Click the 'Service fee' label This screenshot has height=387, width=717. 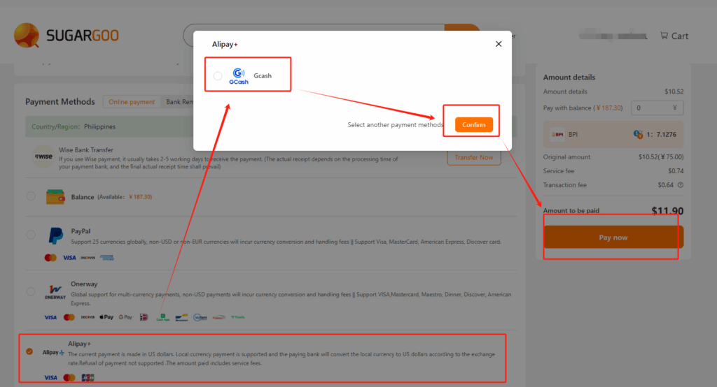click(x=558, y=170)
